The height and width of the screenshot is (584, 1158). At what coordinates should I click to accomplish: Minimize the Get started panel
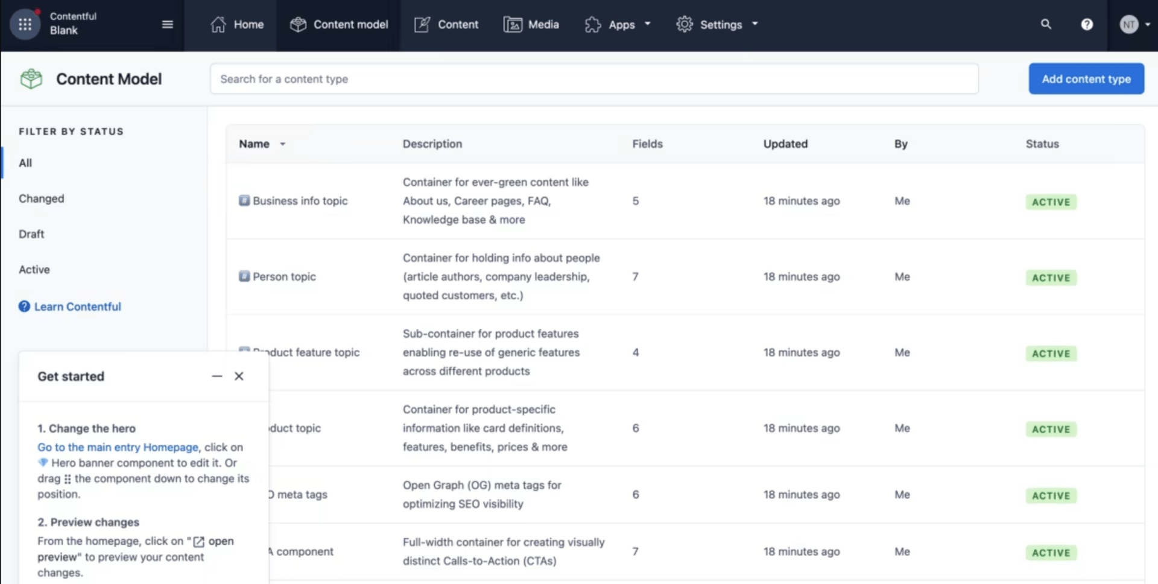pyautogui.click(x=217, y=376)
